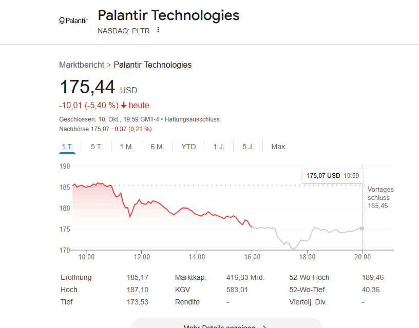Click the 175,07 USD chart tooltip
419x328 pixels.
pyautogui.click(x=332, y=176)
